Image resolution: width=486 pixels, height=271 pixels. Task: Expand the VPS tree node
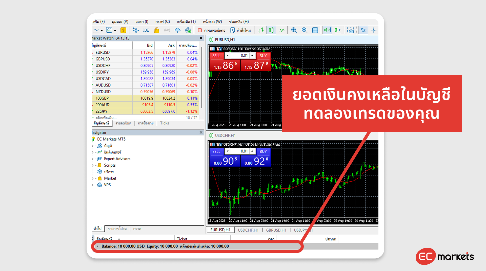tap(93, 185)
